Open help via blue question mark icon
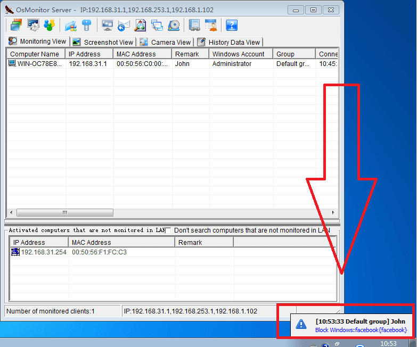Viewport: 417px width, 347px height. tap(232, 25)
